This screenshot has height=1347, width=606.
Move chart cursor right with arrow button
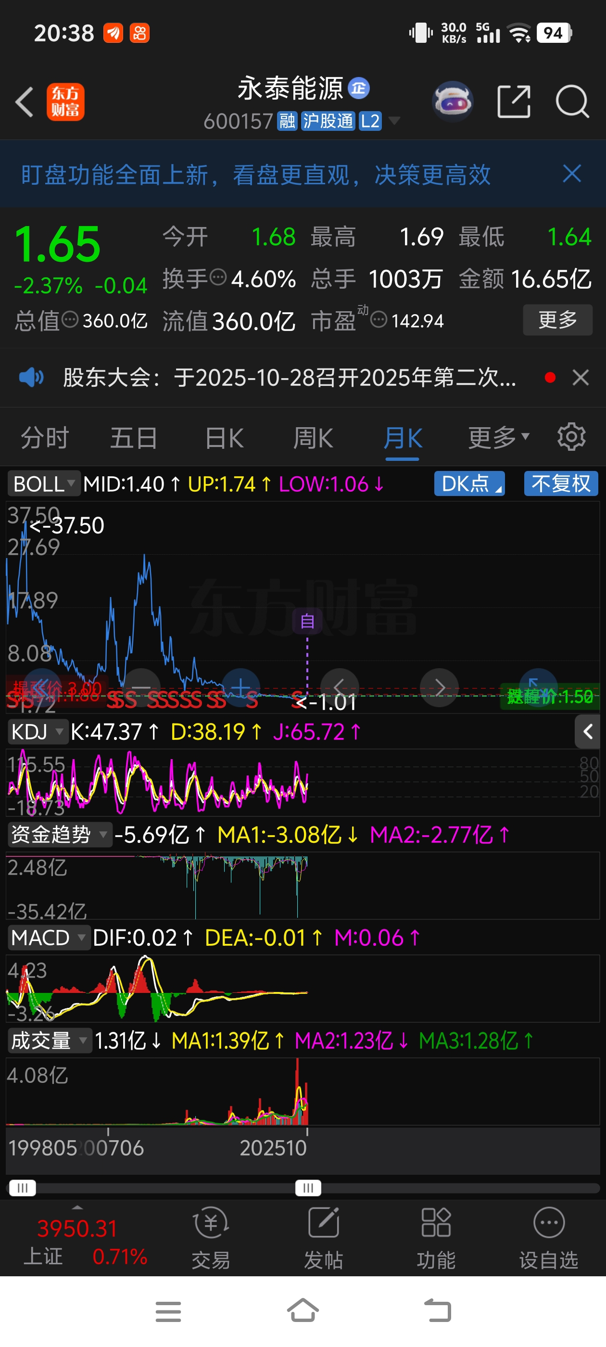pos(440,687)
